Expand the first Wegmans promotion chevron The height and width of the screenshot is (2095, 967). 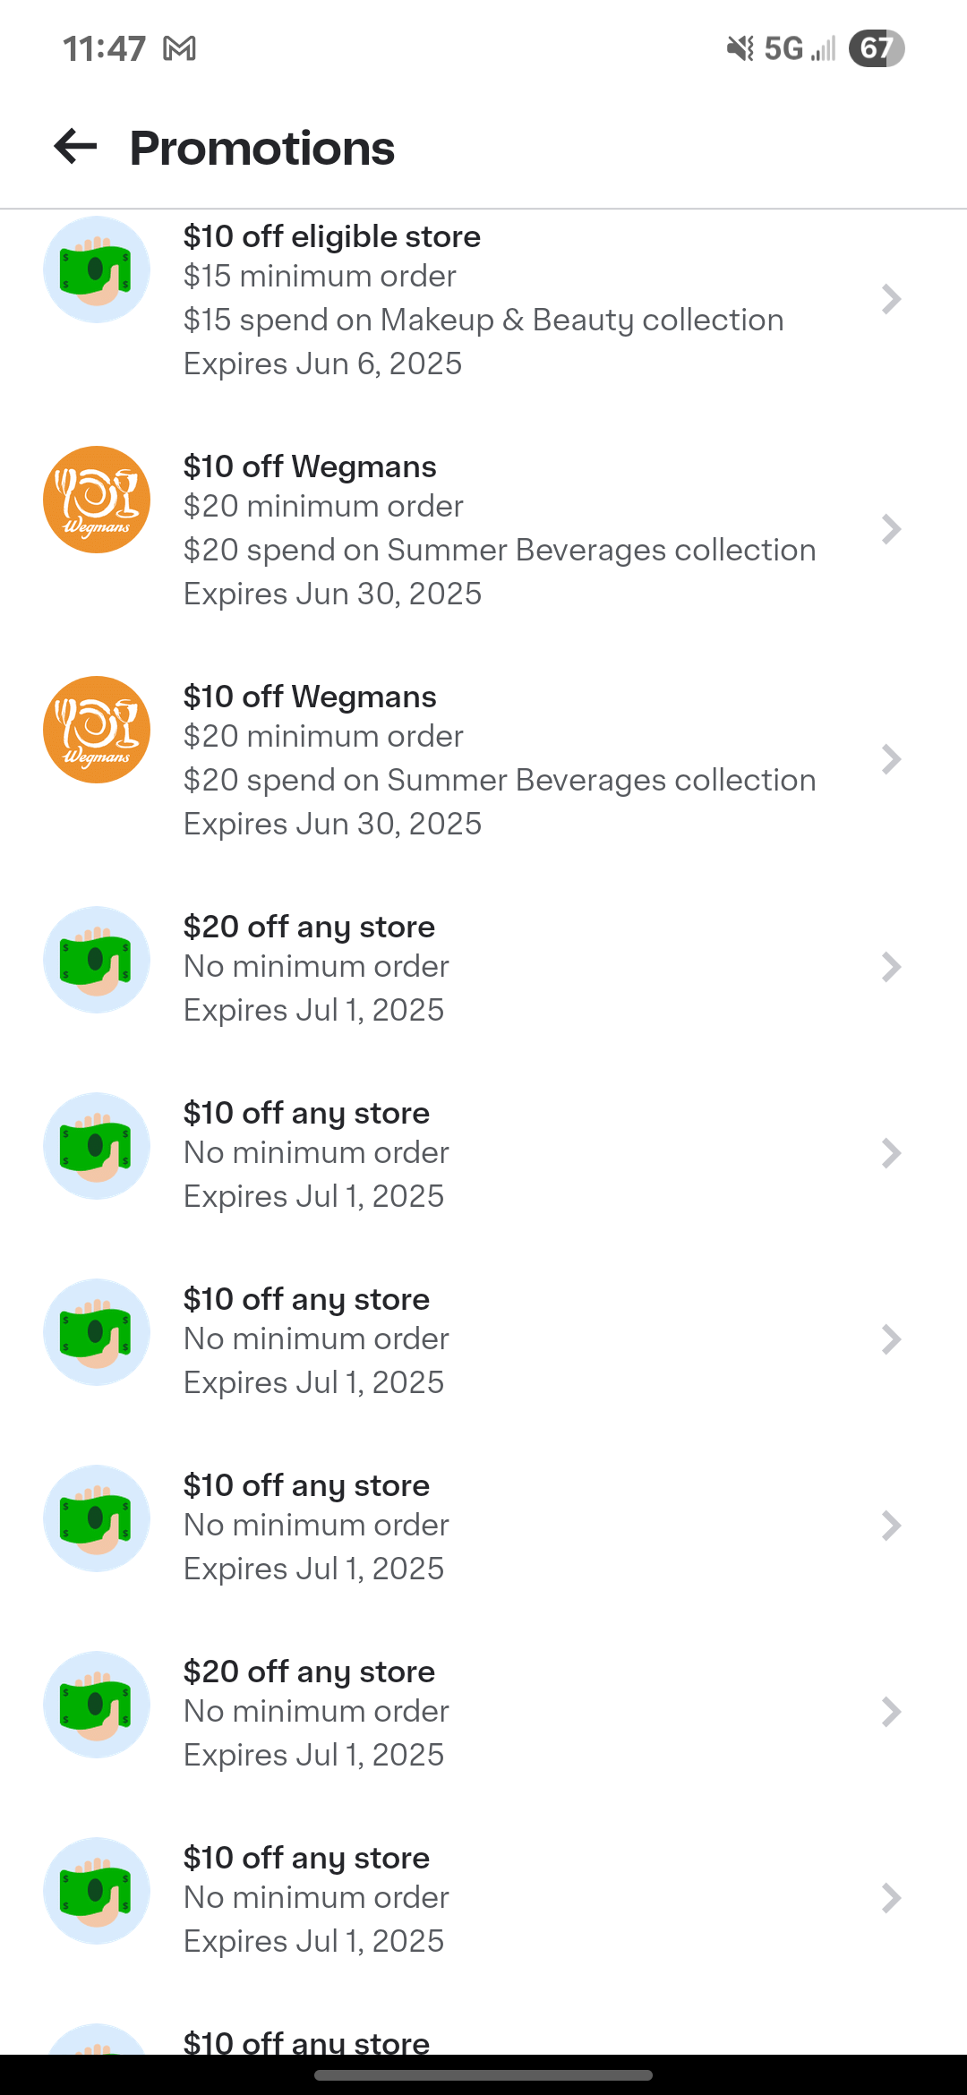click(x=891, y=529)
